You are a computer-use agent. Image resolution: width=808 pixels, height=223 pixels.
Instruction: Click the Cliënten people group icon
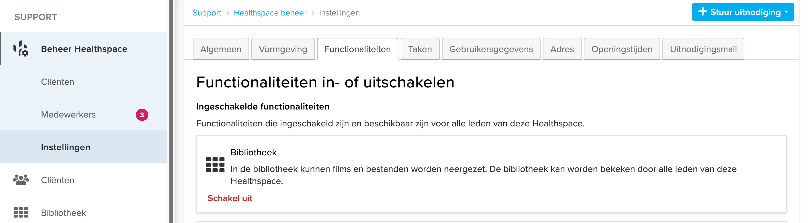coord(21,180)
